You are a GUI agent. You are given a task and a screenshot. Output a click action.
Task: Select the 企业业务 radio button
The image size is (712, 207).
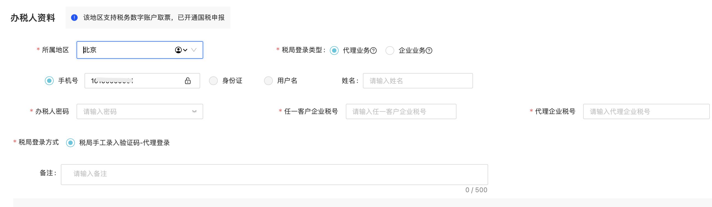click(x=390, y=51)
